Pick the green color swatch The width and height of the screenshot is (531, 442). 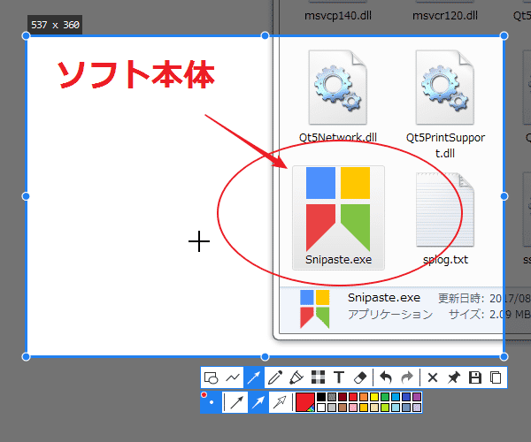click(x=385, y=397)
